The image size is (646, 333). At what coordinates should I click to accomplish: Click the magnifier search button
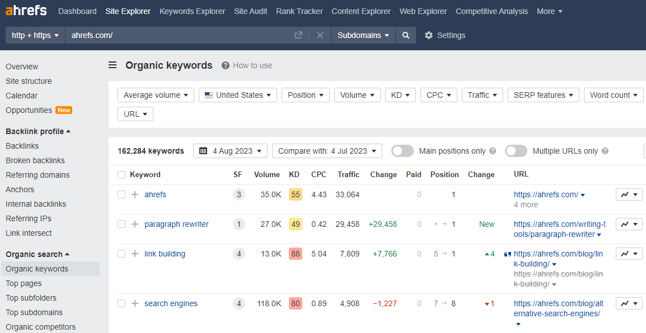[406, 35]
